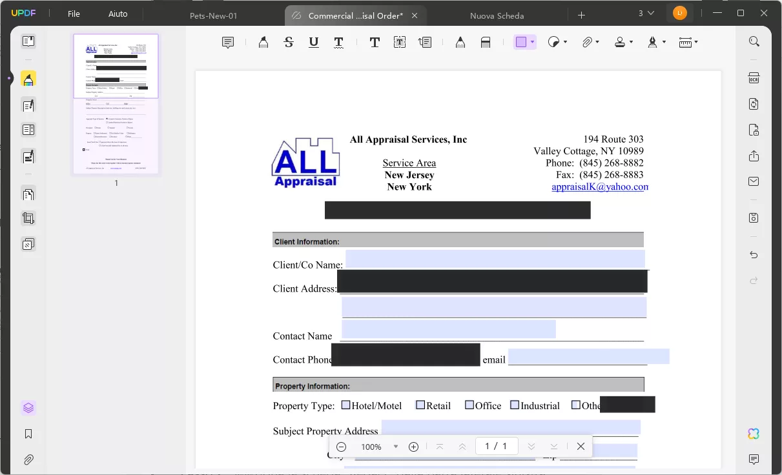Select the rectangle shape tool
The height and width of the screenshot is (475, 782).
click(520, 43)
